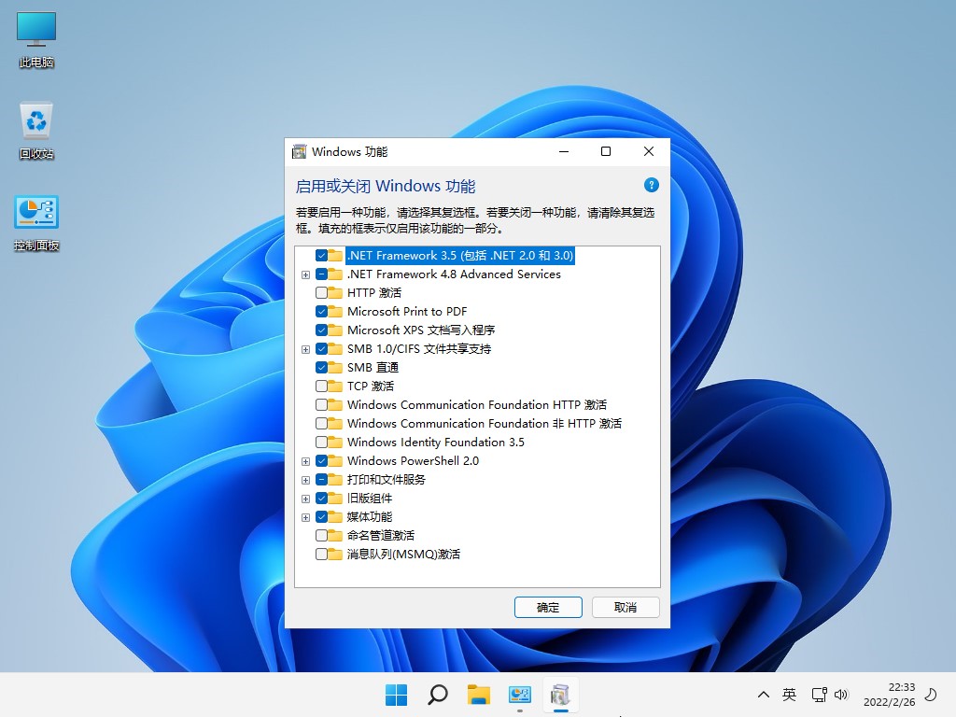This screenshot has width=956, height=717.
Task: Expand .NET Framework 4.8 Advanced Services
Action: click(x=305, y=274)
